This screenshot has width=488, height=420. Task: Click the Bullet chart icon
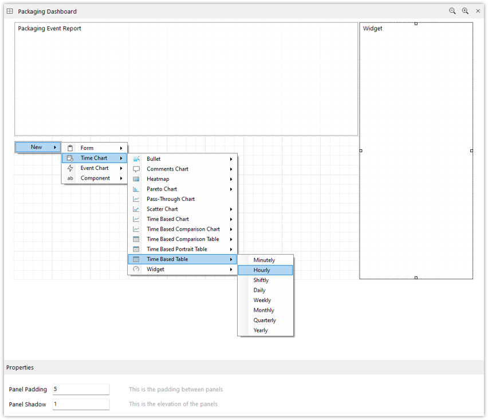point(136,159)
